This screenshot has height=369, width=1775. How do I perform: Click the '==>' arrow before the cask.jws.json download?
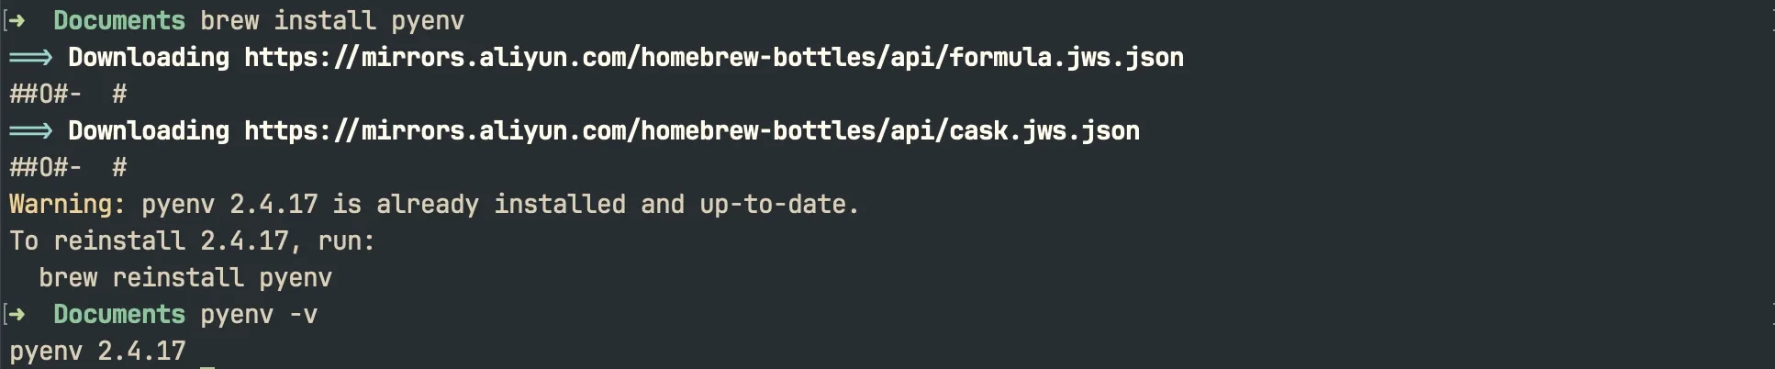click(30, 130)
